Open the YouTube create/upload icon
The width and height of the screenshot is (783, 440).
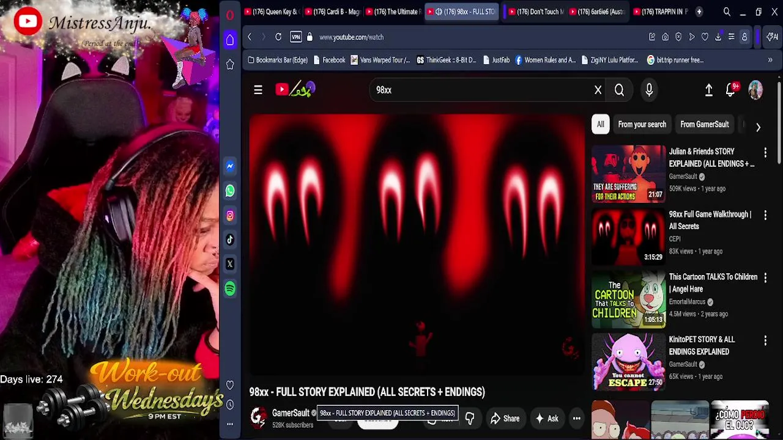pos(708,90)
